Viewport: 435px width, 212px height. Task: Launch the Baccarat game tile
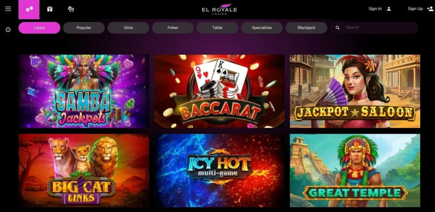tap(219, 91)
